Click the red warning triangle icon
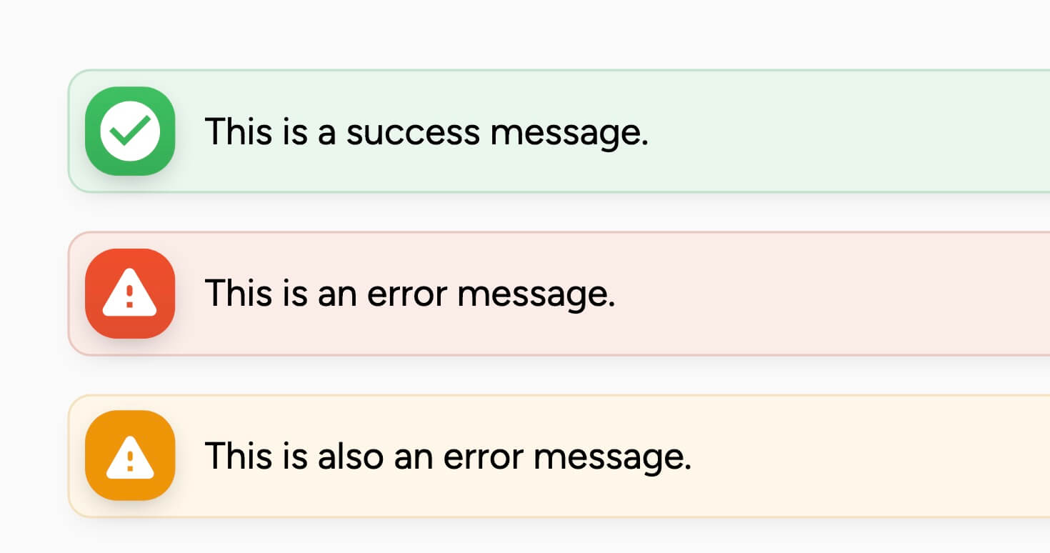Viewport: 1050px width, 553px height. (x=130, y=293)
